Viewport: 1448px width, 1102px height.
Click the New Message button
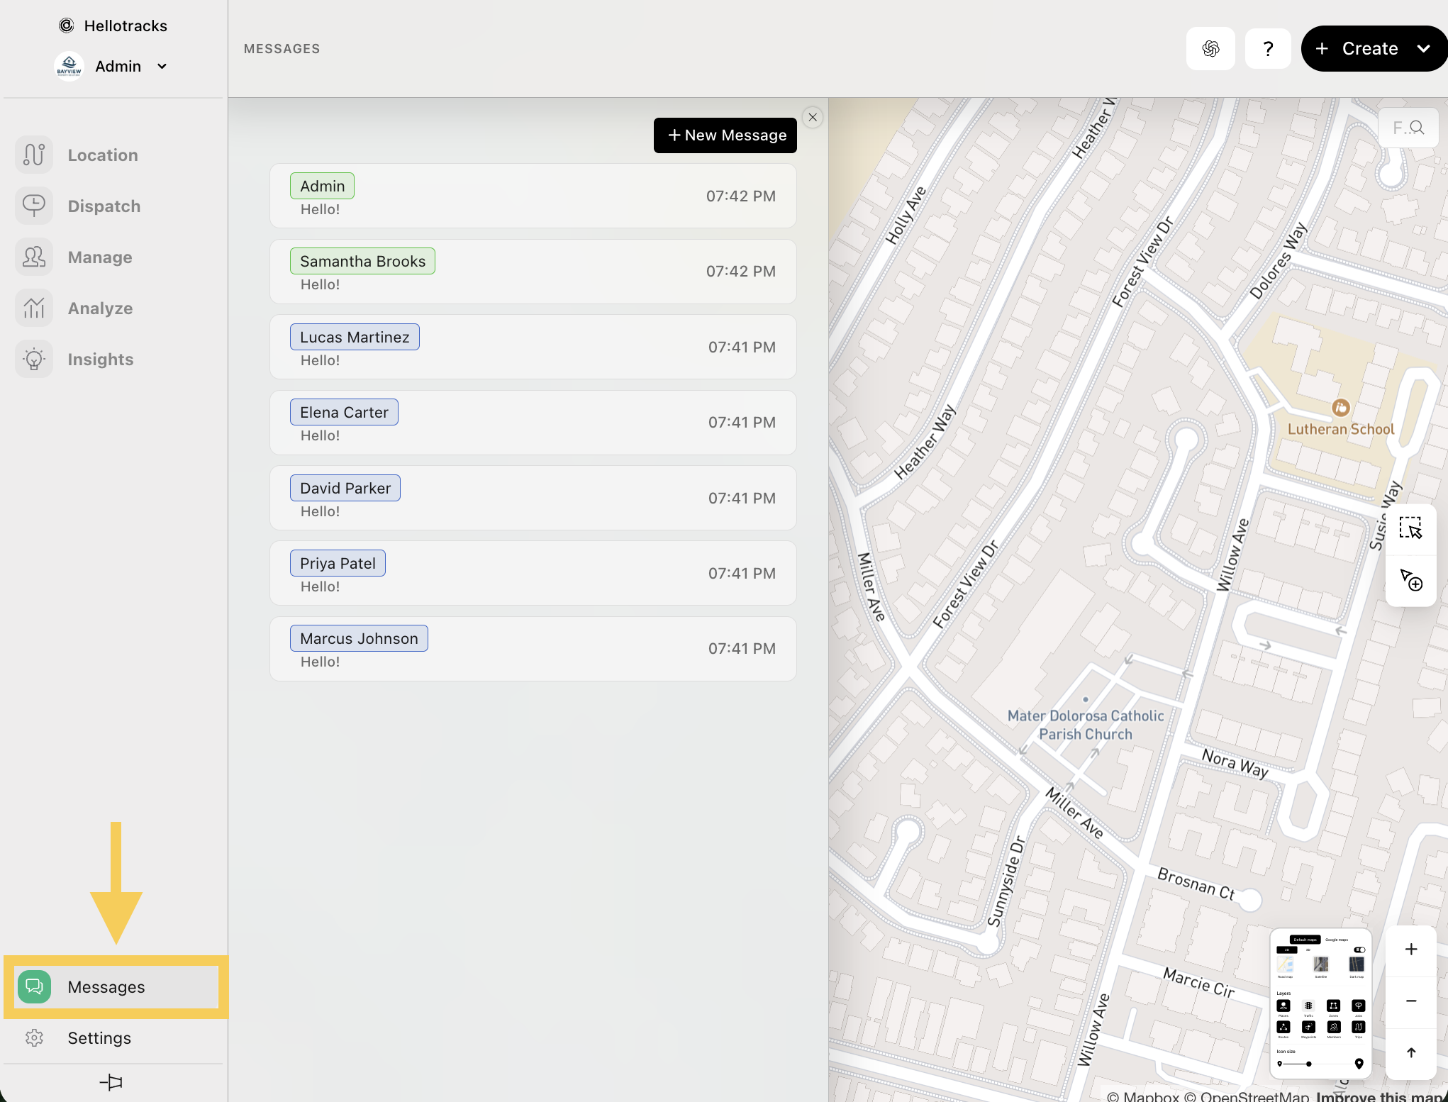[725, 135]
